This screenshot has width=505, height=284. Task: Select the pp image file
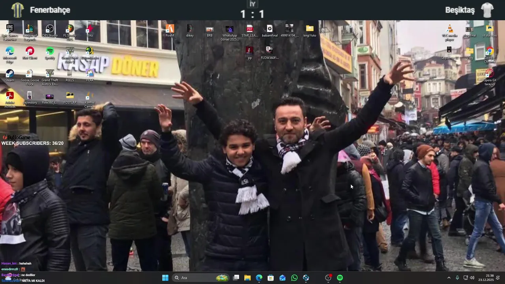(249, 53)
